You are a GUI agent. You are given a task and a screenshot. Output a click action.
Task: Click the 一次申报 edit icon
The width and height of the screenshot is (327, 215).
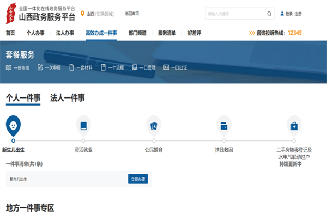click(40, 67)
